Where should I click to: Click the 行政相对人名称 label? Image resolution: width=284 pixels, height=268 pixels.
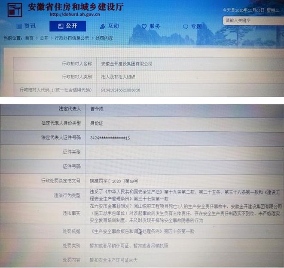[77, 64]
